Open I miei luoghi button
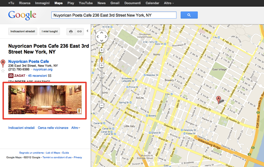The width and height of the screenshot is (264, 167). point(50,31)
